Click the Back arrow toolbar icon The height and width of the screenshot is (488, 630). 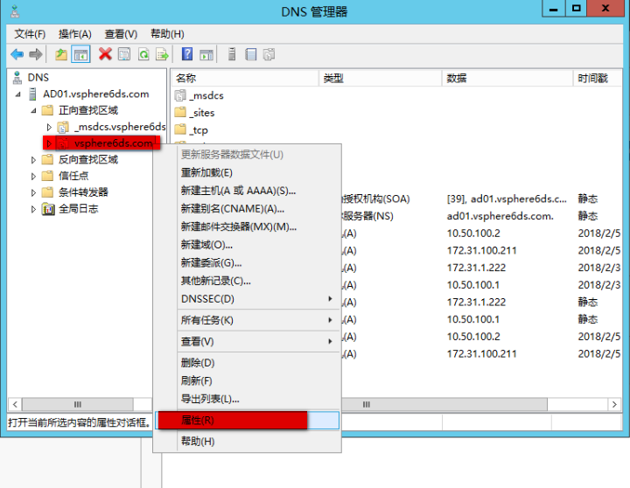click(17, 54)
